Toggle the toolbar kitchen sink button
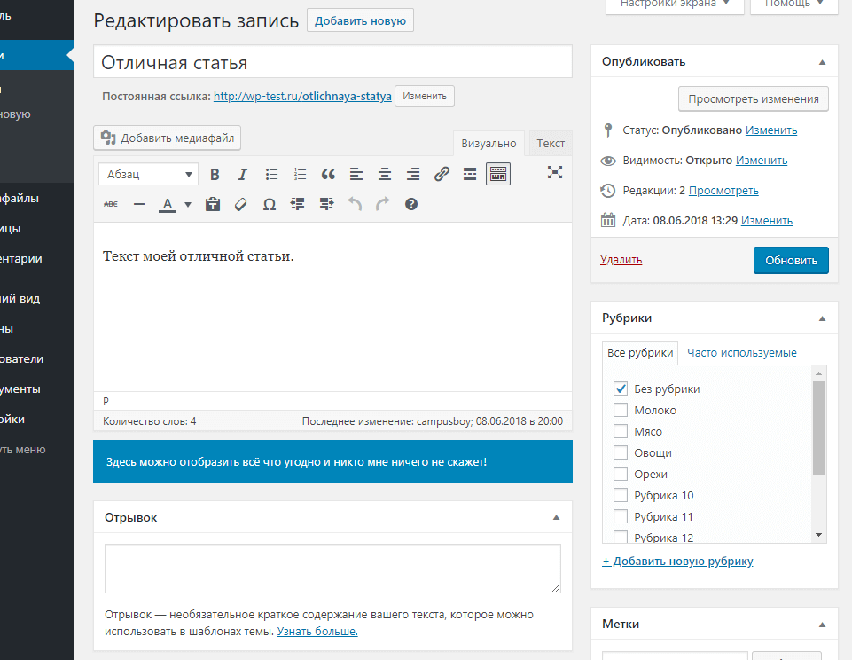Viewport: 852px width, 660px height. [x=498, y=175]
